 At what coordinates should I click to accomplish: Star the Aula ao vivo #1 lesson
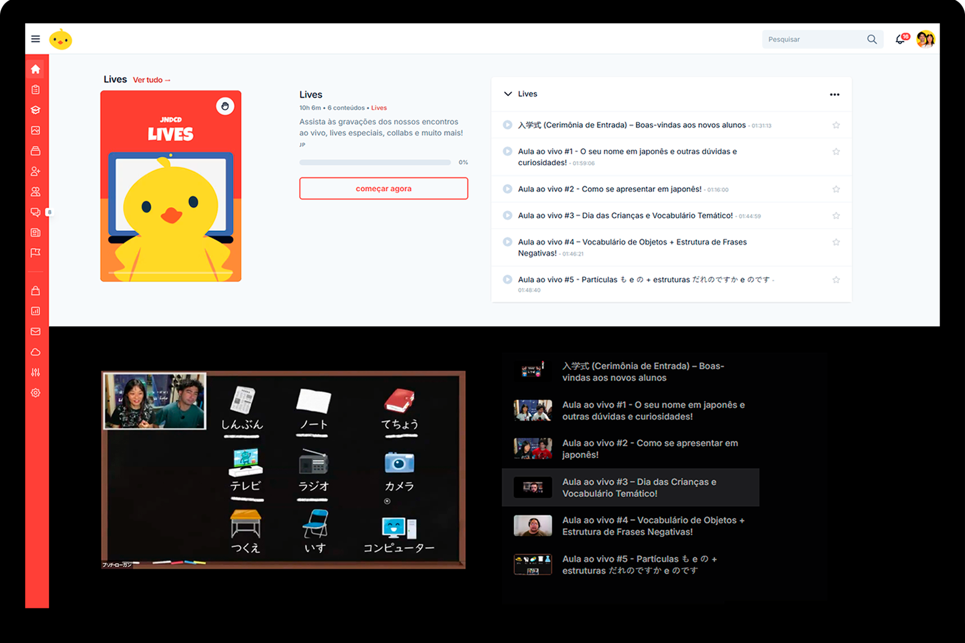(x=836, y=152)
